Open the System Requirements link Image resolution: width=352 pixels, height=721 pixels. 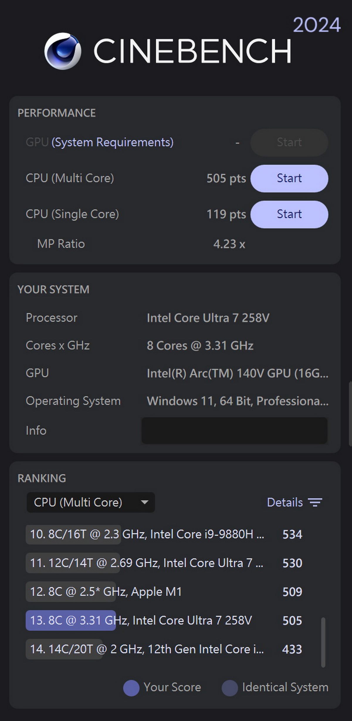click(x=113, y=143)
